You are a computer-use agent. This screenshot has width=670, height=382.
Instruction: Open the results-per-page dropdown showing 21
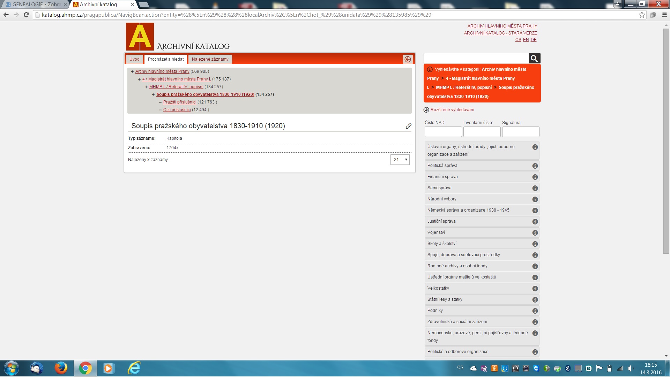[400, 160]
